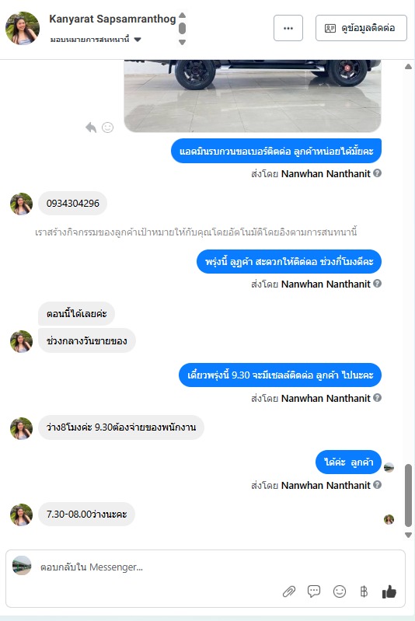
Task: Click the reply arrow beside truck photo
Action: coord(91,127)
